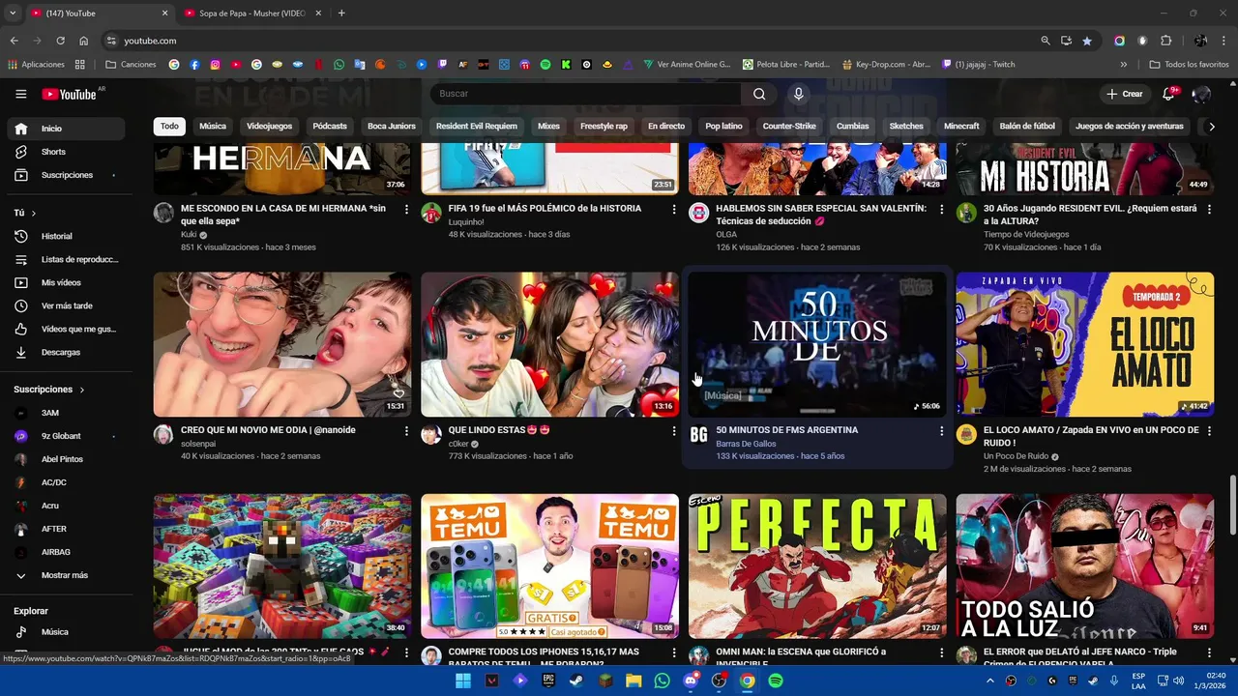
Task: Open options for CREO QUE MI NOVIO video
Action: tap(406, 431)
